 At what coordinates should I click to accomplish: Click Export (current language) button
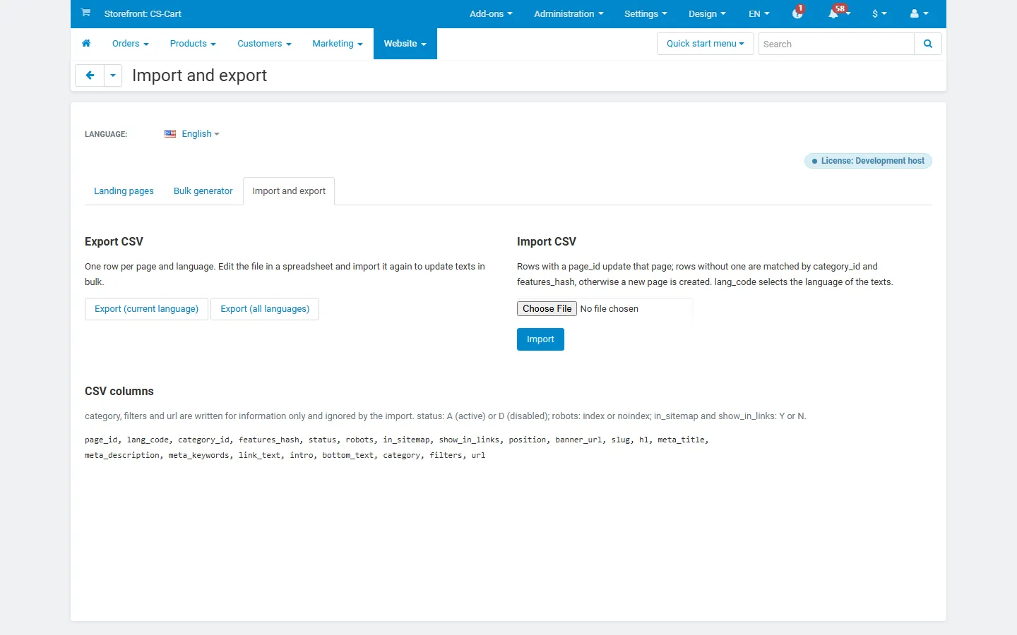[147, 309]
